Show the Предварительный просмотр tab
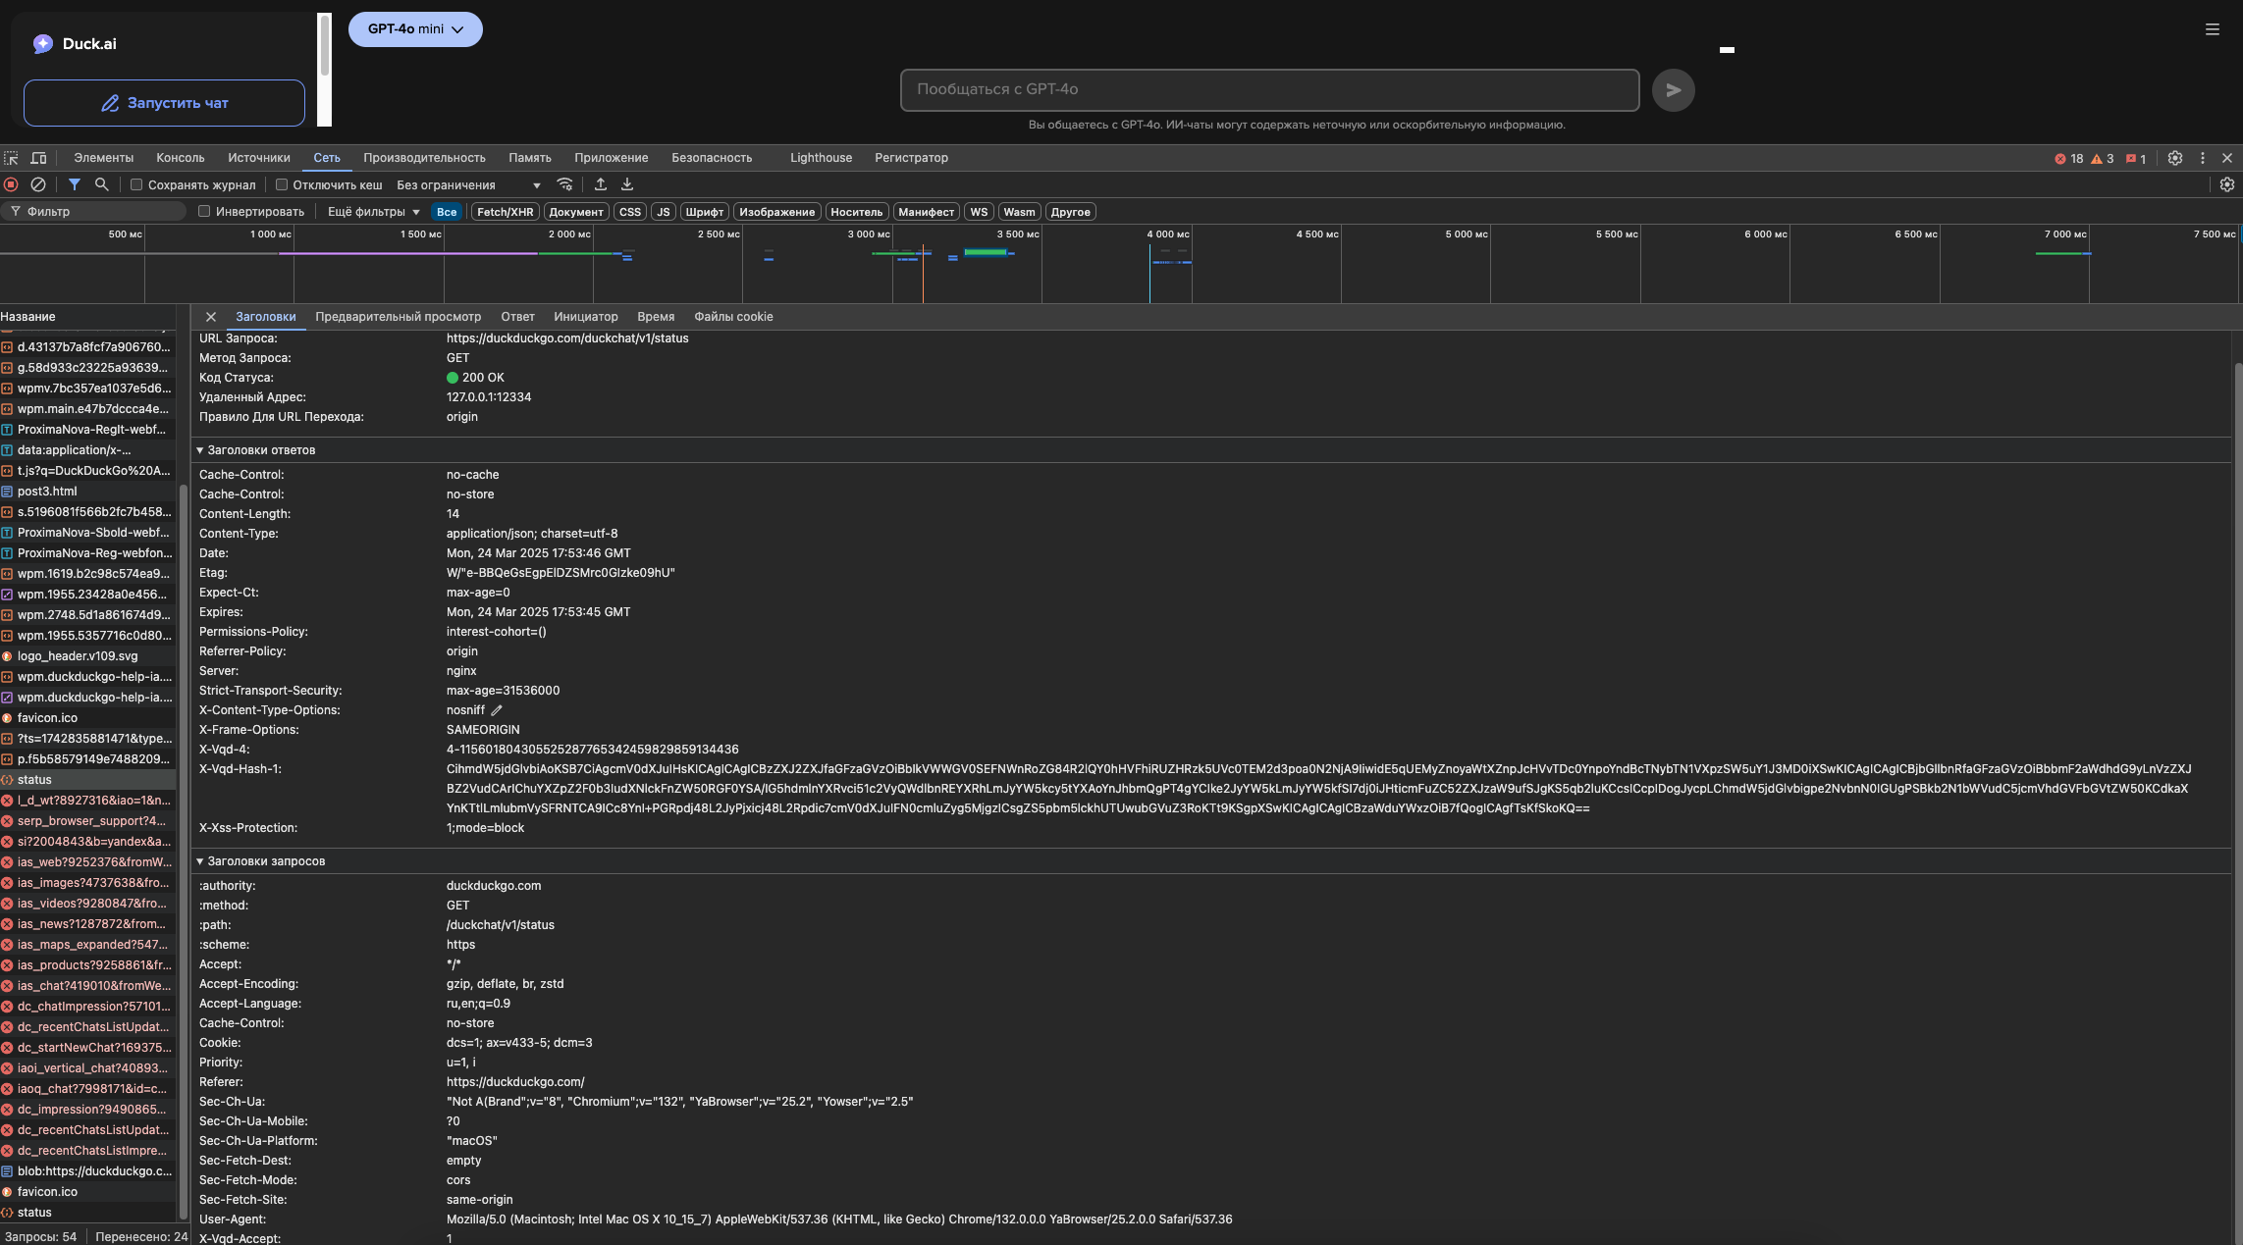This screenshot has width=2243, height=1245. pyautogui.click(x=399, y=317)
